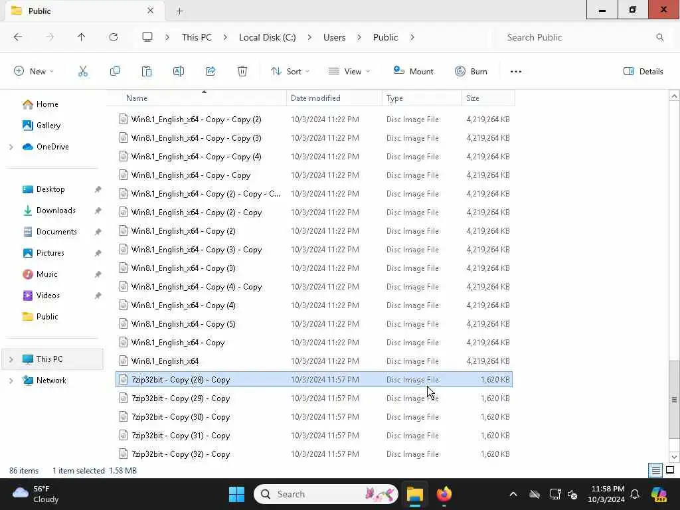
Task: Open Desktop quick access folder
Action: (x=43, y=189)
